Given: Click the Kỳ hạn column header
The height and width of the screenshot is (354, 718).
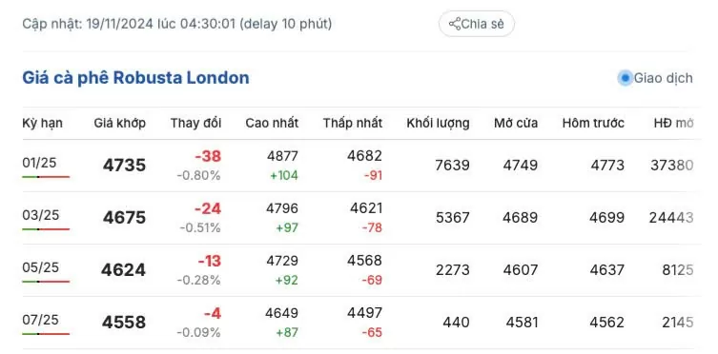Looking at the screenshot, I should [x=42, y=123].
